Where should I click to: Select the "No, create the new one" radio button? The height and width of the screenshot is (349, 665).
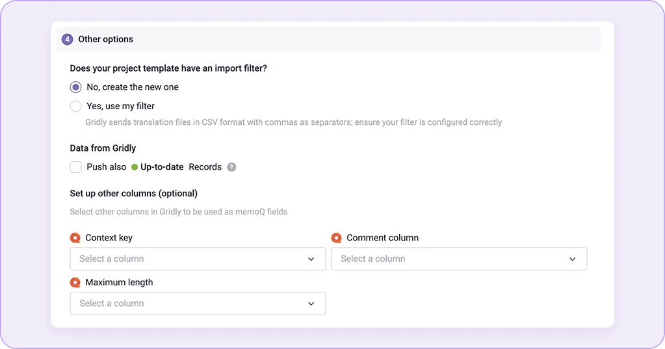(x=75, y=87)
